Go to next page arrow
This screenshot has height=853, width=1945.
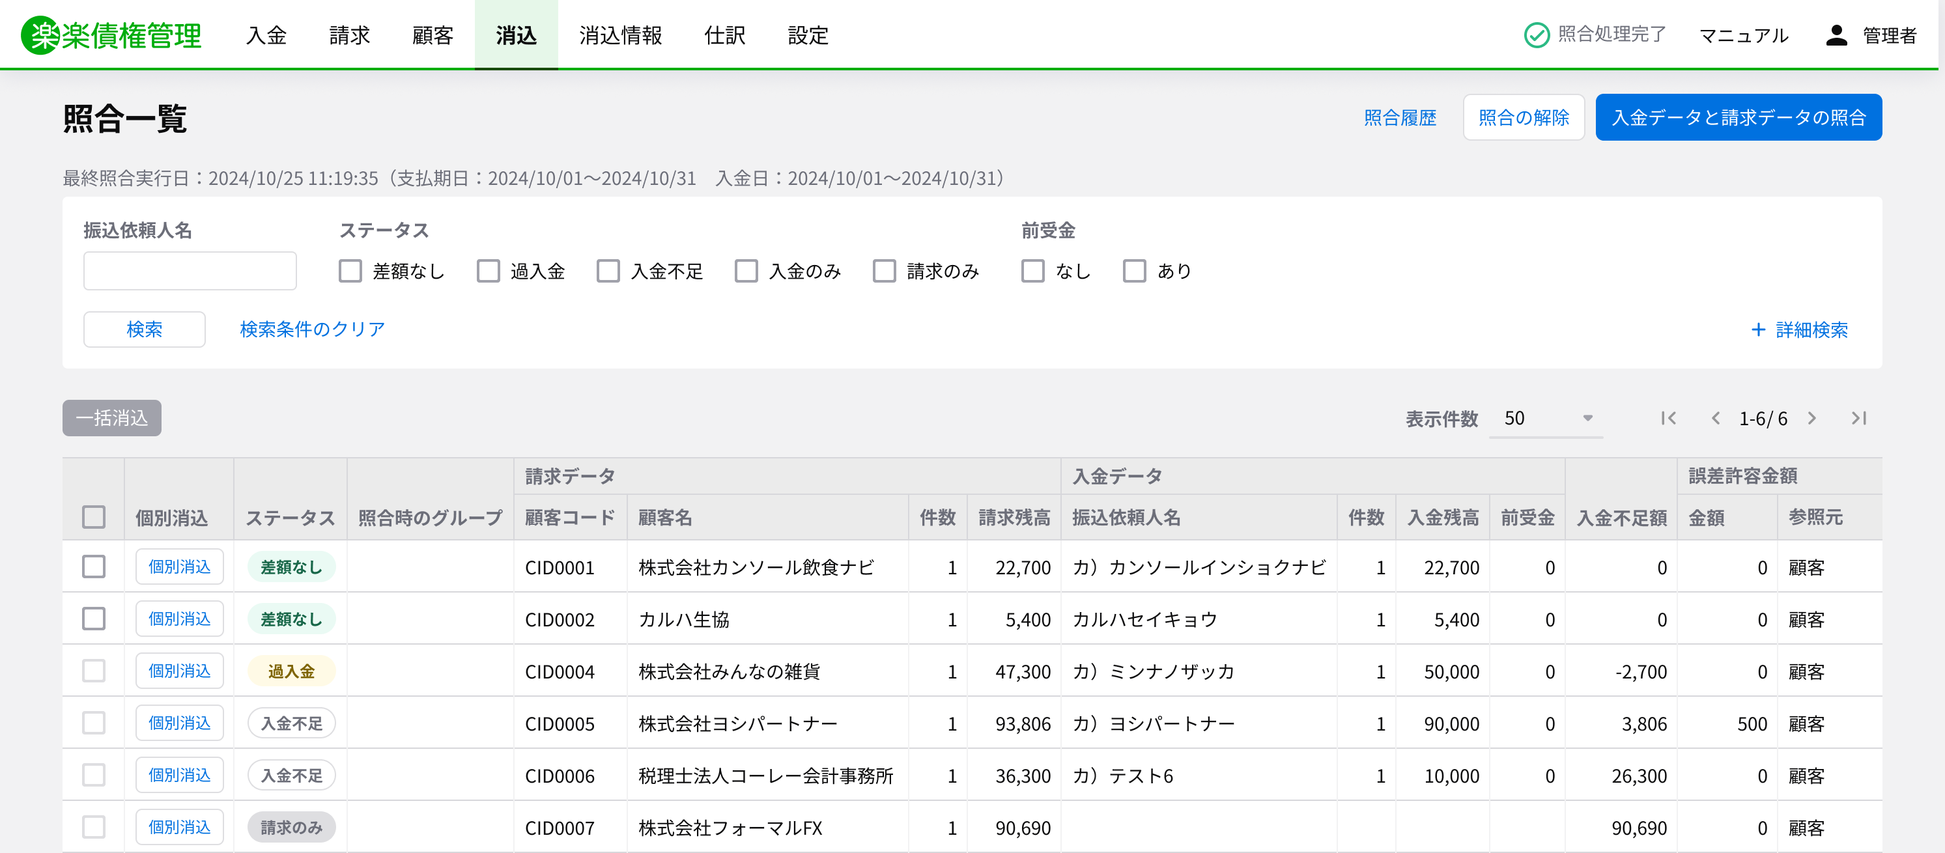1811,418
